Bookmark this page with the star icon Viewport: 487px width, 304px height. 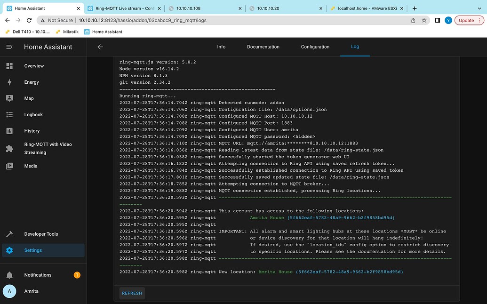tap(424, 20)
